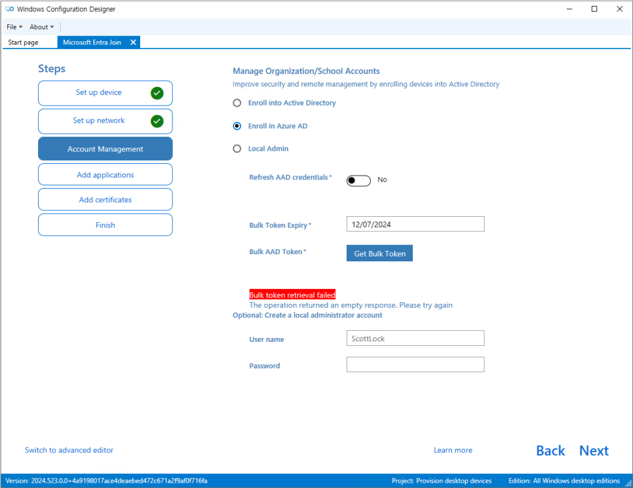Click the Bulk Token Expiry date field
Screen dimensions: 633x488
(x=415, y=224)
